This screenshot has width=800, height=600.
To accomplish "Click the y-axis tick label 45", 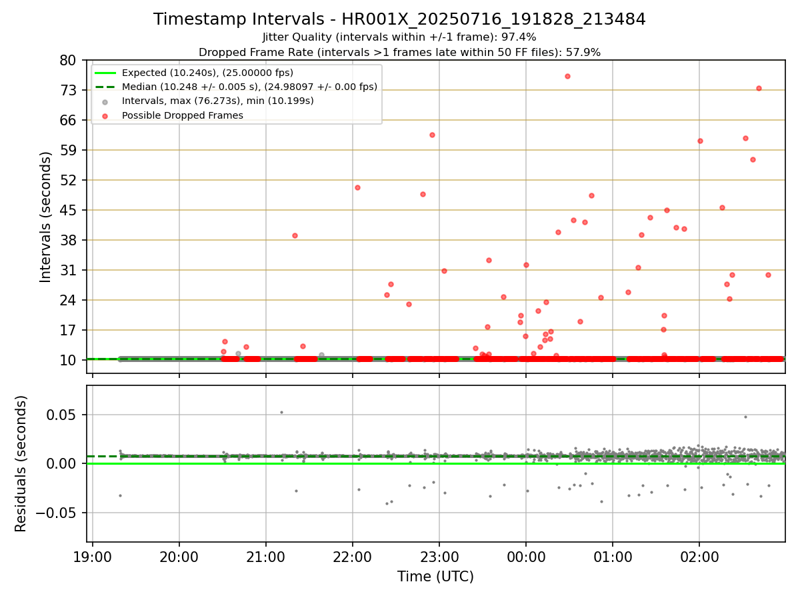I will pyautogui.click(x=69, y=210).
